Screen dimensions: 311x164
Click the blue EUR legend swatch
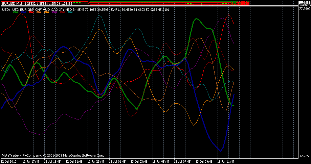24,12
